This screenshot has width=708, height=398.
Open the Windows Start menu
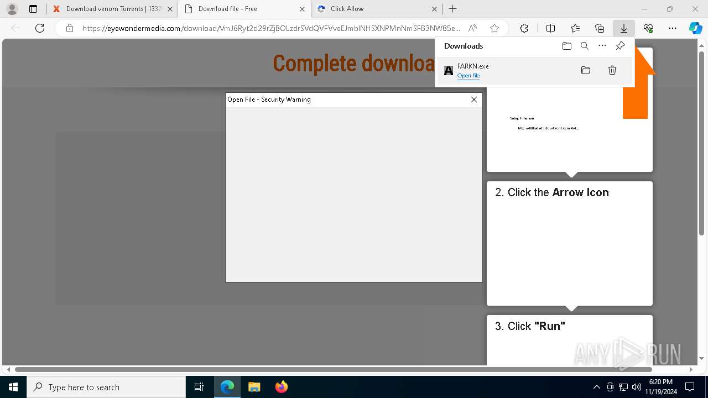(x=13, y=387)
